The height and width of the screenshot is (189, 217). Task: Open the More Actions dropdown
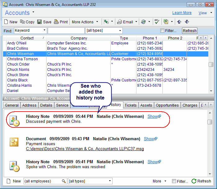[x=85, y=22]
